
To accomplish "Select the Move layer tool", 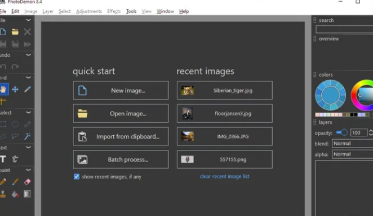I will coord(15,89).
